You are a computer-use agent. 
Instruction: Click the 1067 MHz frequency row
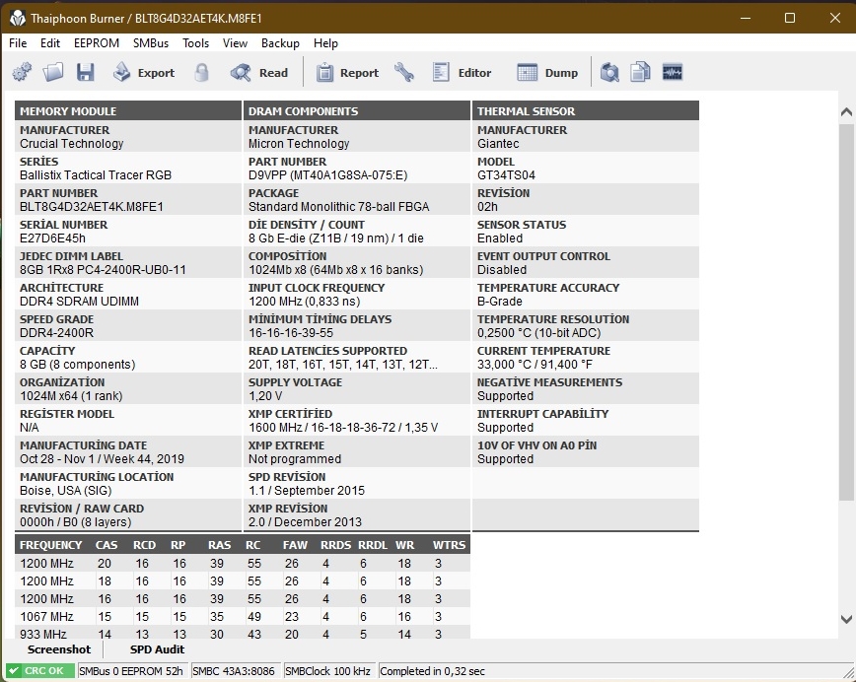coord(243,617)
